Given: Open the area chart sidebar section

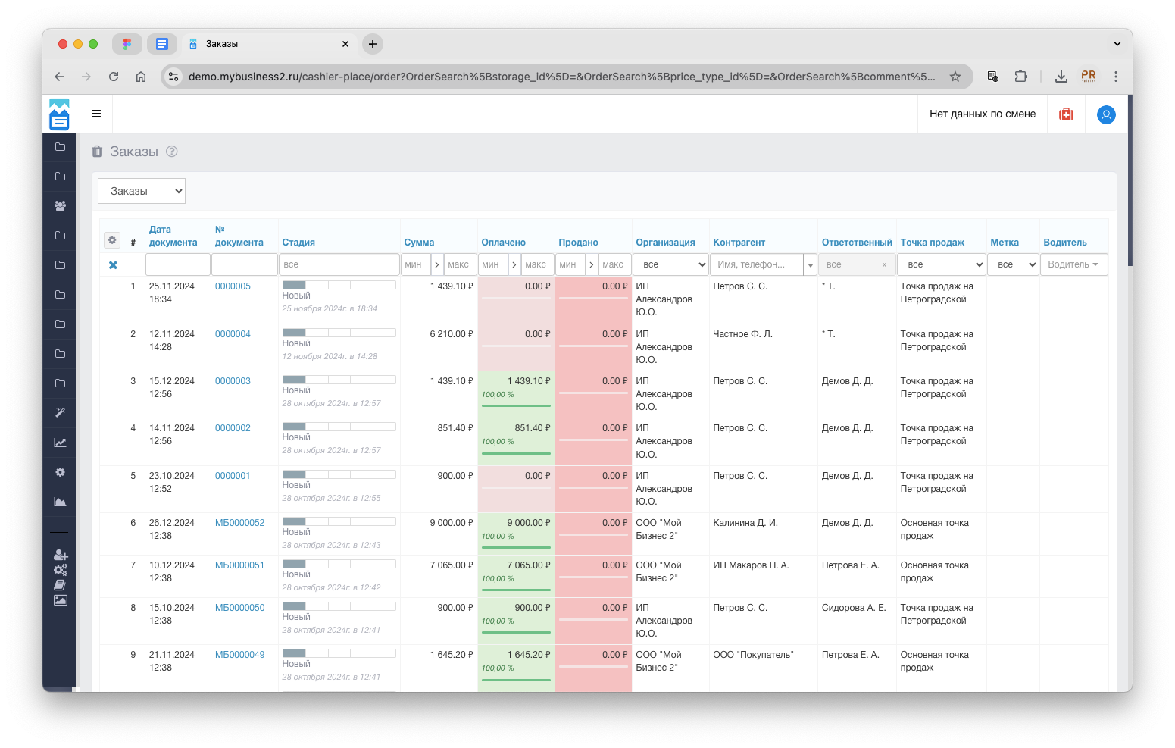Looking at the screenshot, I should [x=60, y=502].
